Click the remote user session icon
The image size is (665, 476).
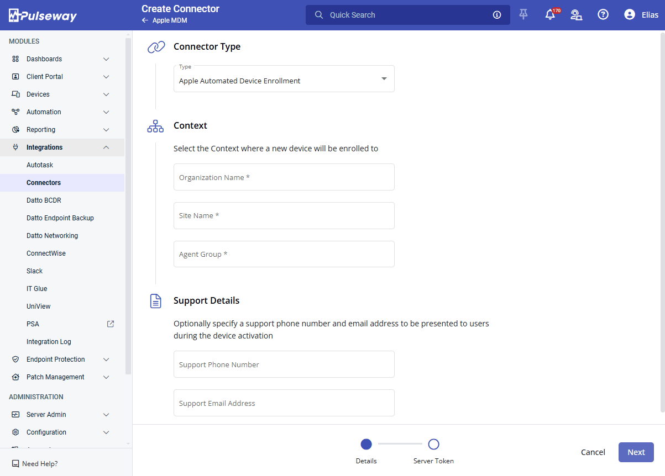click(576, 15)
